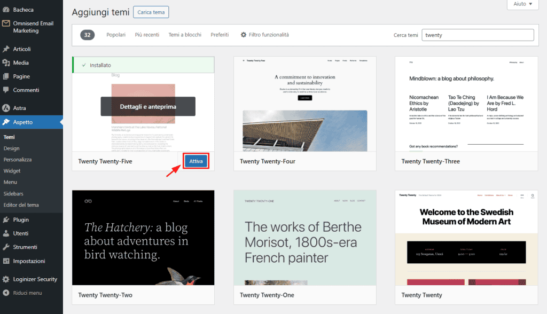Click the Filtro funzionalità gear icon
This screenshot has width=547, height=314.
coord(244,35)
